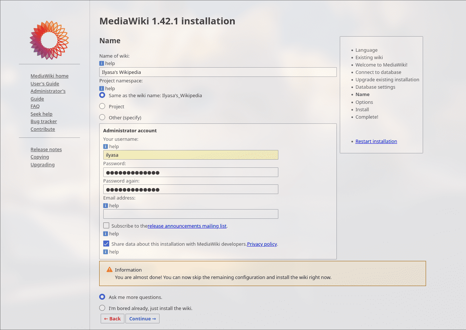Open help icon below Share data checkbox
Screen dimensions: 466x330
[x=105, y=252]
